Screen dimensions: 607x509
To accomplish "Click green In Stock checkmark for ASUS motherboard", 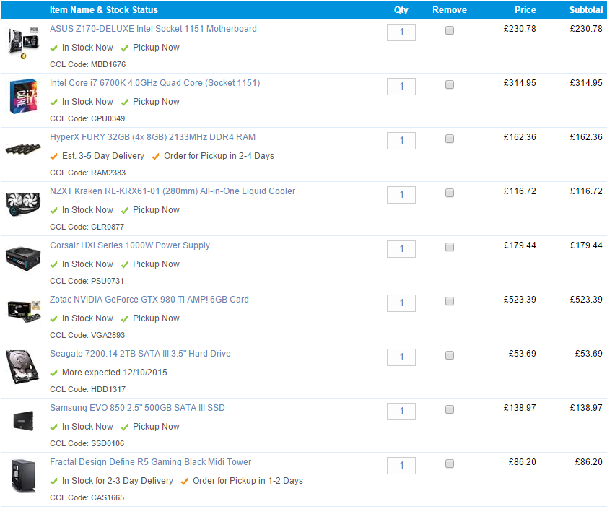I will click(54, 48).
